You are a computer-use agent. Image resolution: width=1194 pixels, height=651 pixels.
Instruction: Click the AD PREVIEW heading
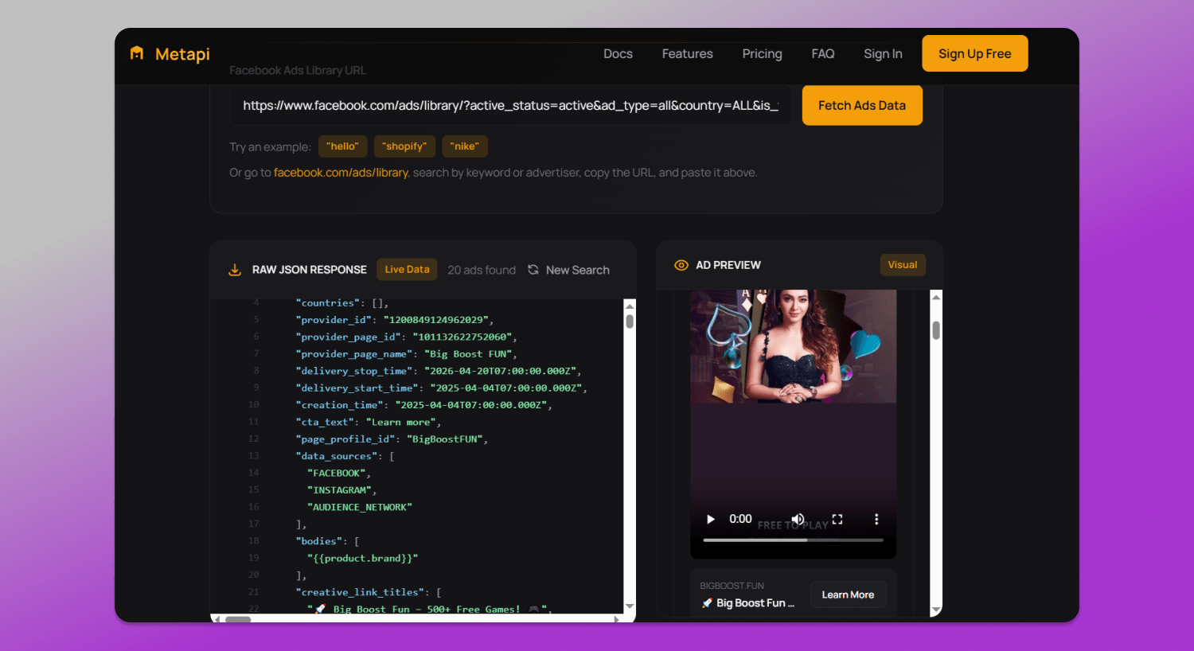point(728,265)
